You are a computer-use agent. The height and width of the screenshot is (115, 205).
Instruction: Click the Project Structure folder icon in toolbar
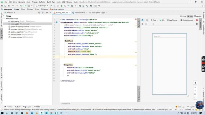click(91, 6)
